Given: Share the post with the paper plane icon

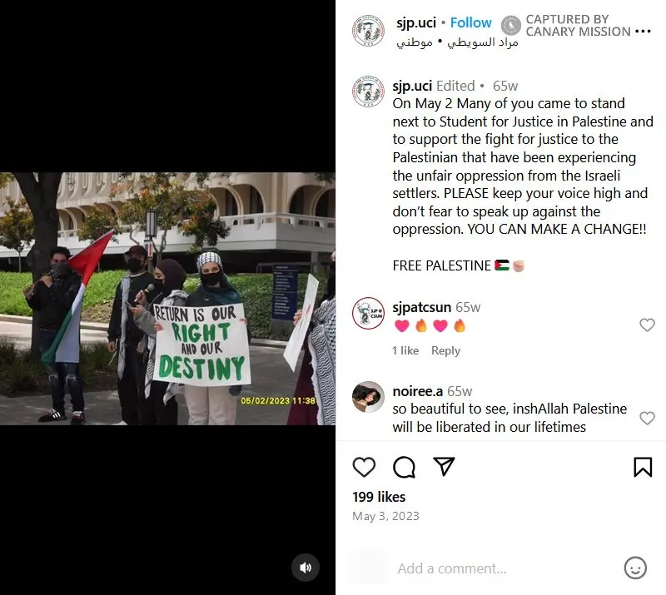Looking at the screenshot, I should coord(444,466).
